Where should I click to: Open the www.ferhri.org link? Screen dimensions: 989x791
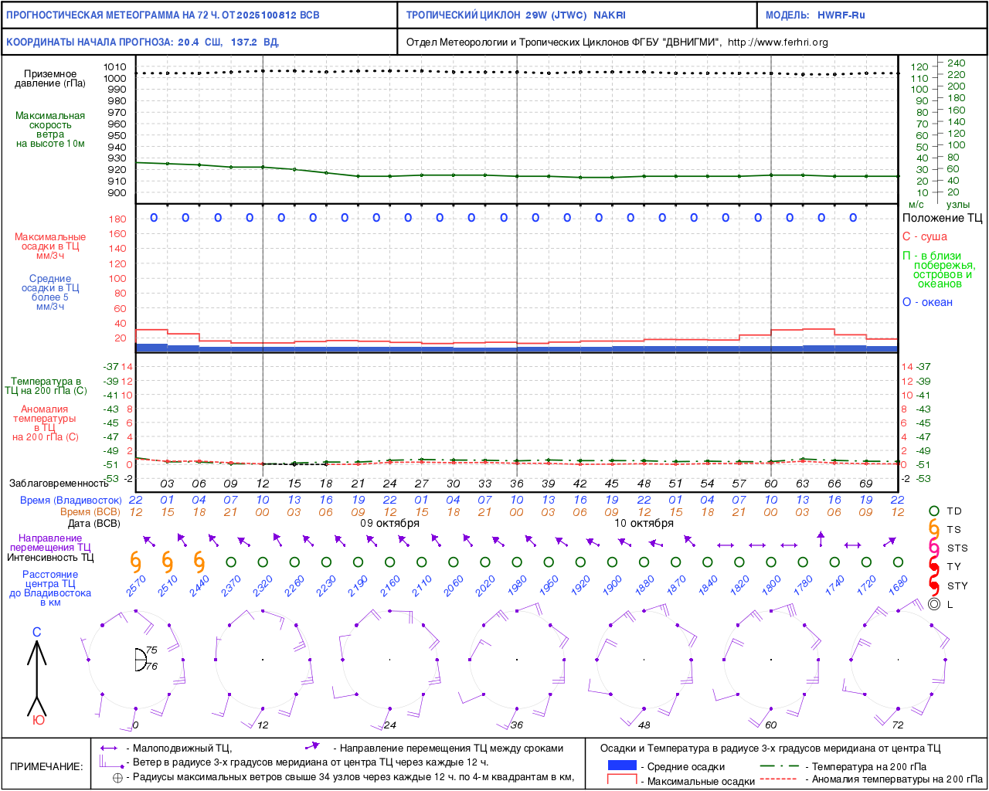[x=777, y=42]
